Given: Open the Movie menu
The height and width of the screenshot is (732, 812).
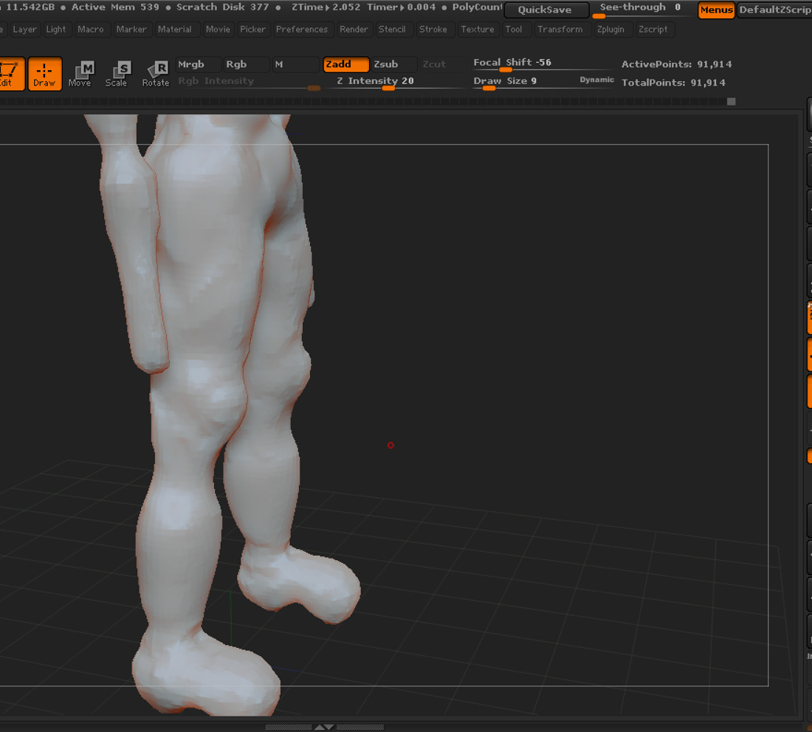Looking at the screenshot, I should pyautogui.click(x=218, y=30).
